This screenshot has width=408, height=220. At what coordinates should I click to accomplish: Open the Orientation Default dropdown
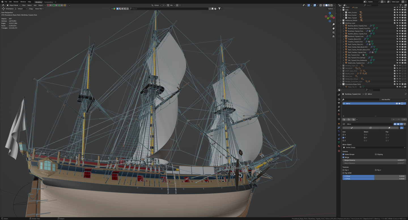click(21, 8)
